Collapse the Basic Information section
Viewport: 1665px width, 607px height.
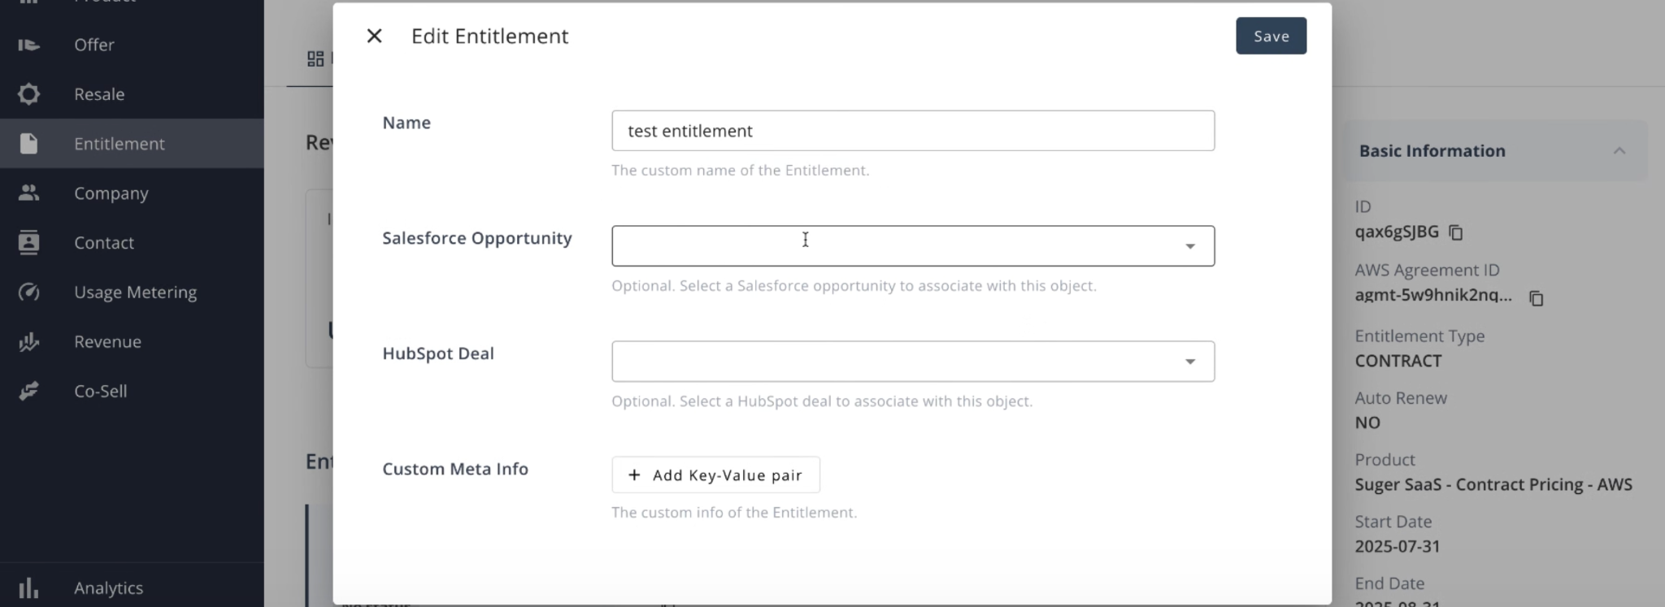(1619, 151)
